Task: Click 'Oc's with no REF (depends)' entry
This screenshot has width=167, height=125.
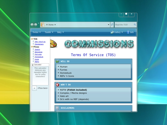Action: click(74, 99)
